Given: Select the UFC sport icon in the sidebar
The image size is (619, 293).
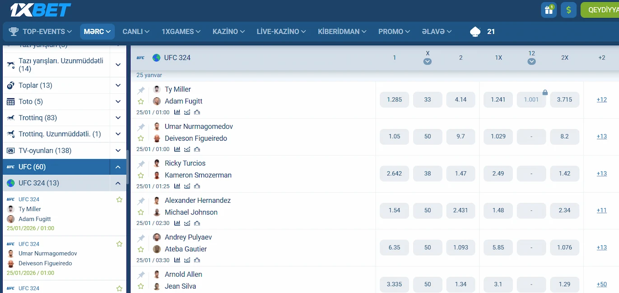Looking at the screenshot, I should 10,167.
